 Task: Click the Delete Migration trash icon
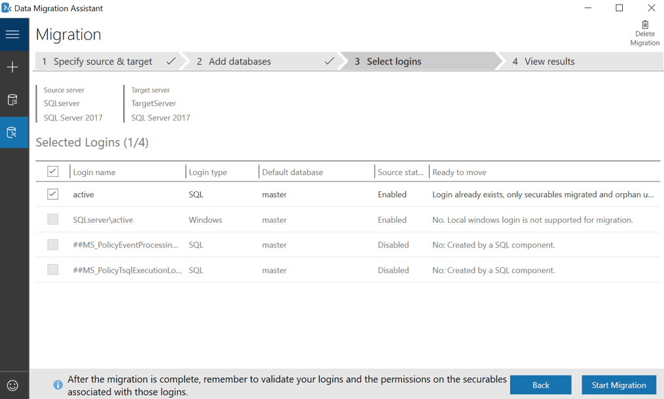[x=645, y=25]
